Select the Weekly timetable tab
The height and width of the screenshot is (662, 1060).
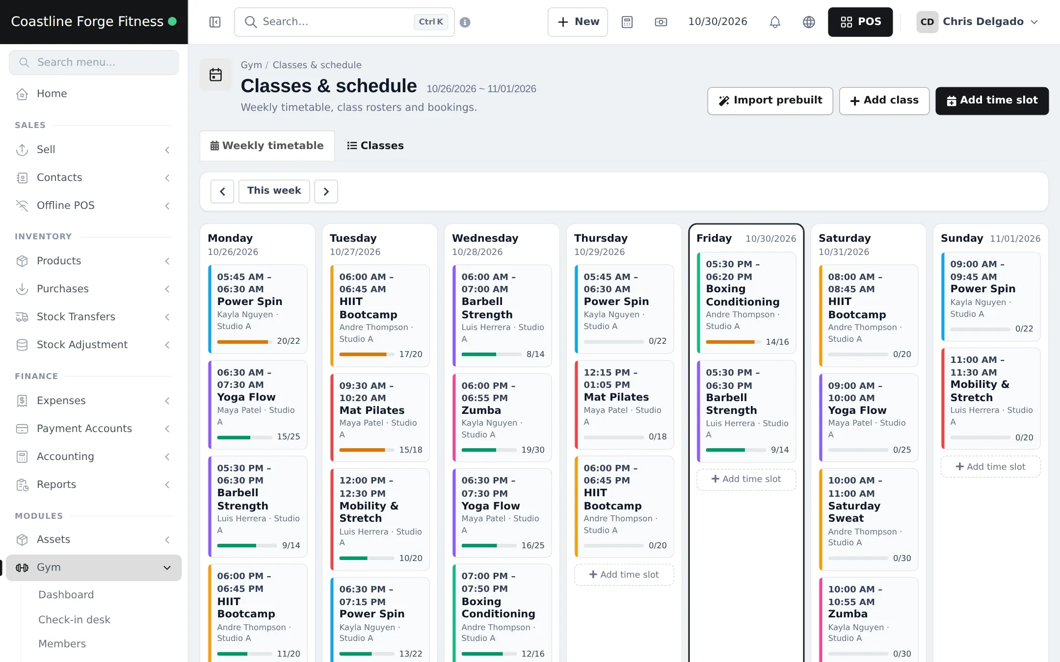pyautogui.click(x=267, y=146)
